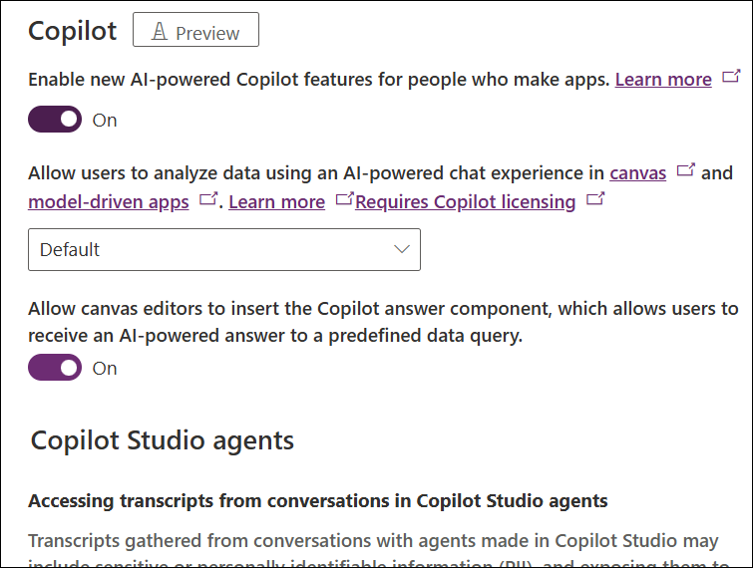Screen dimensions: 753x568
Task: Follow the model-driven apps link
Action: [109, 202]
